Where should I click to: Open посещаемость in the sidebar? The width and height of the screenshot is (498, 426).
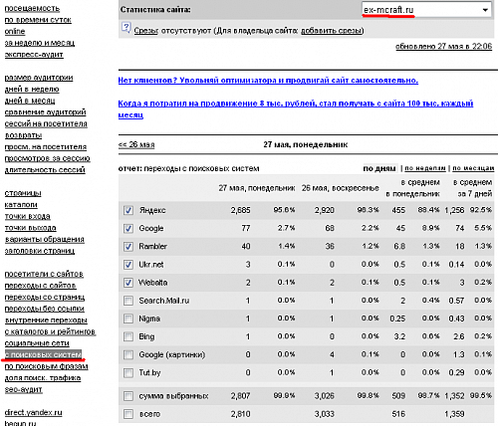click(x=32, y=8)
